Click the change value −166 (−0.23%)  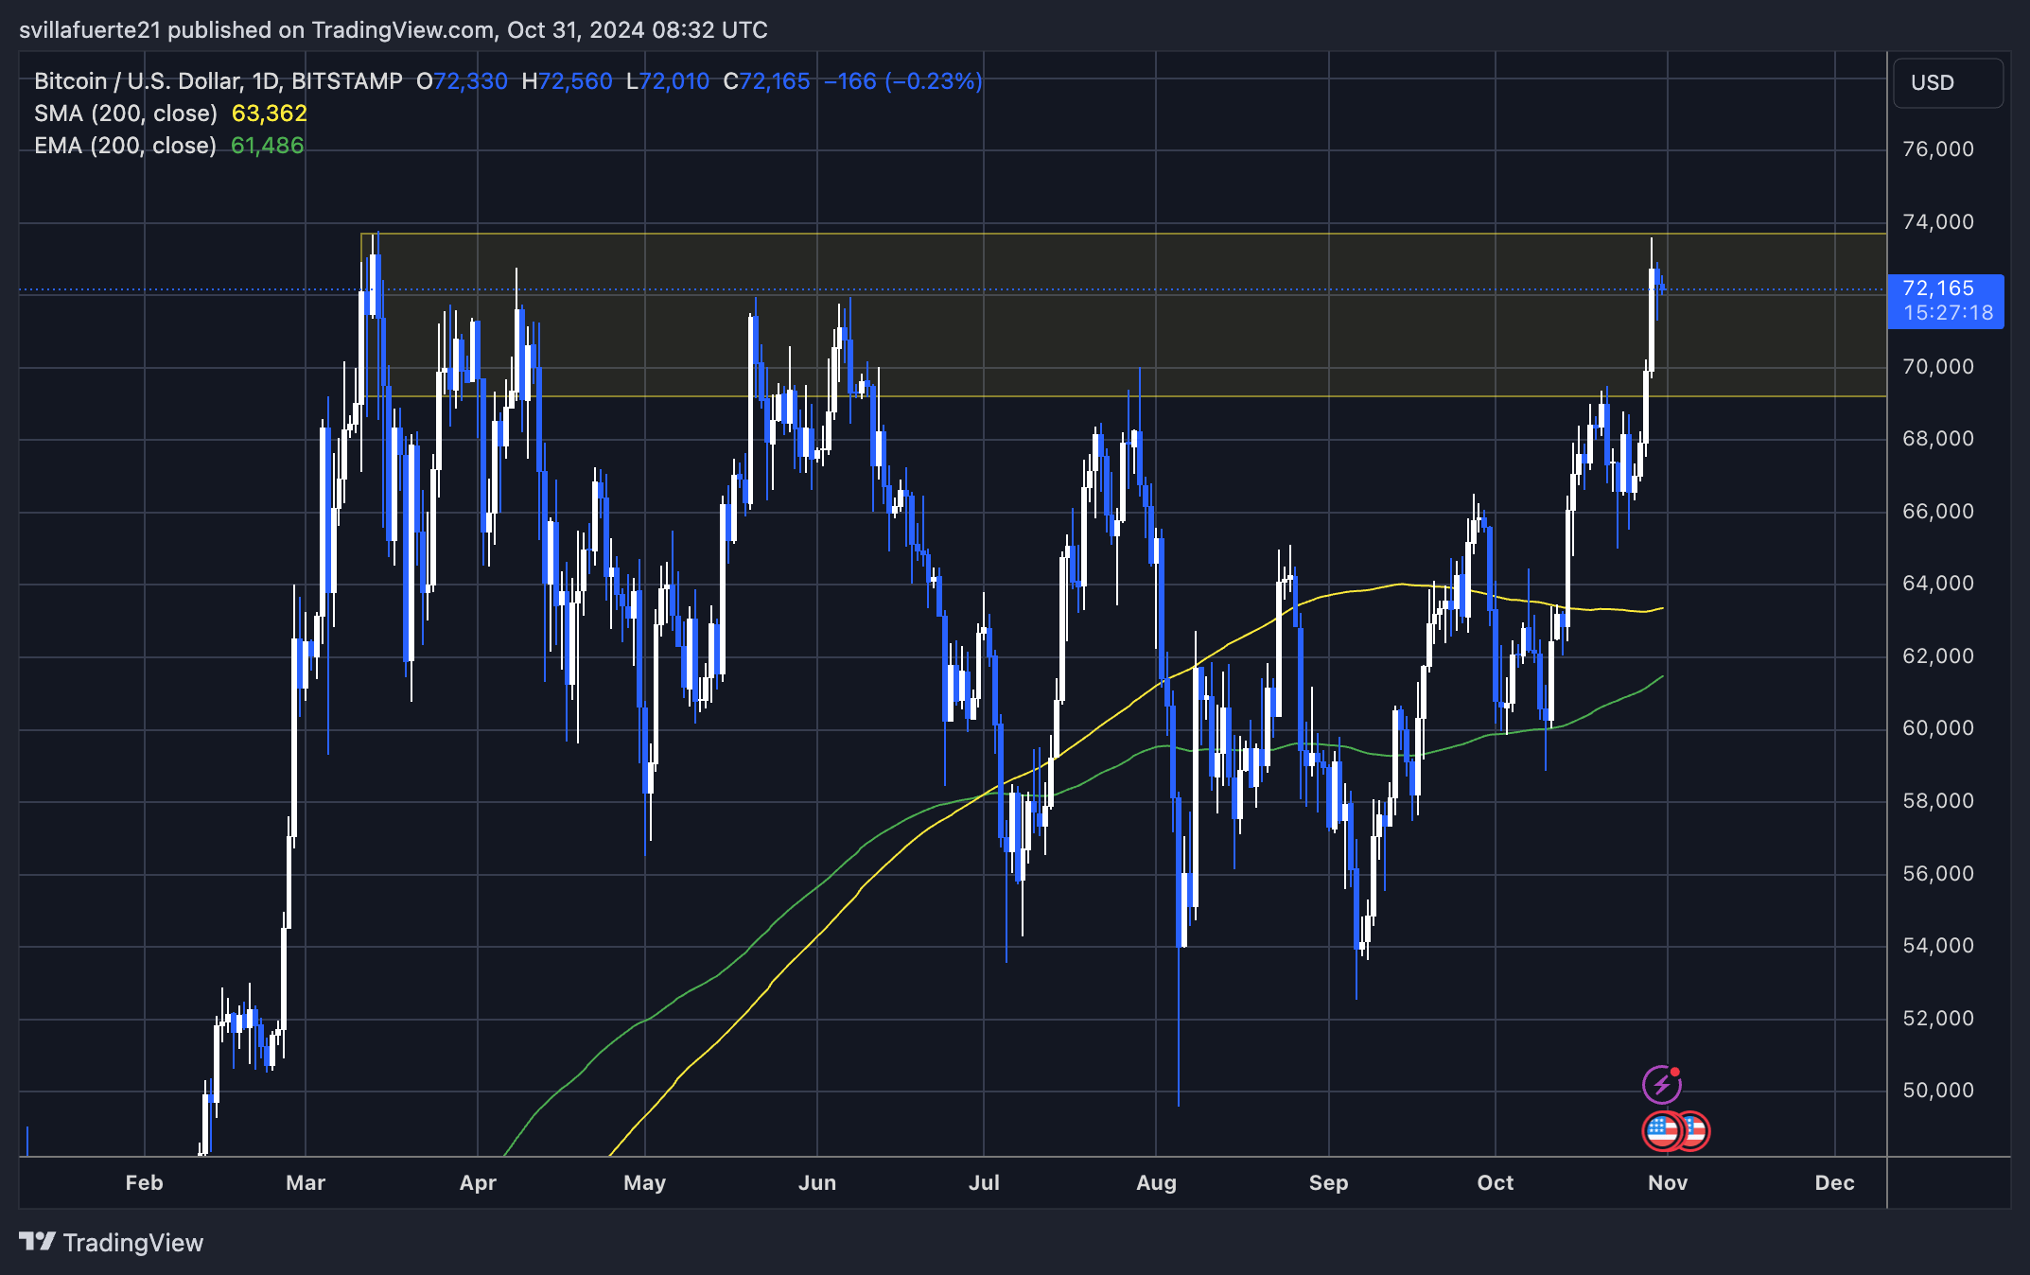coord(902,81)
